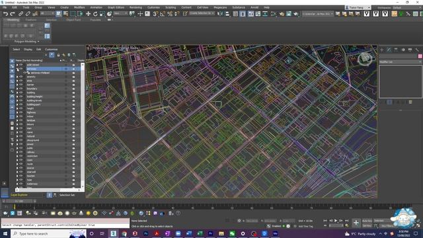The image size is (423, 238).
Task: Click the highlighted filter icon in Layer Explorer toolbar
Action: [x=52, y=55]
